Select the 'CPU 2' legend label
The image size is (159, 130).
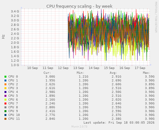coord(13,84)
